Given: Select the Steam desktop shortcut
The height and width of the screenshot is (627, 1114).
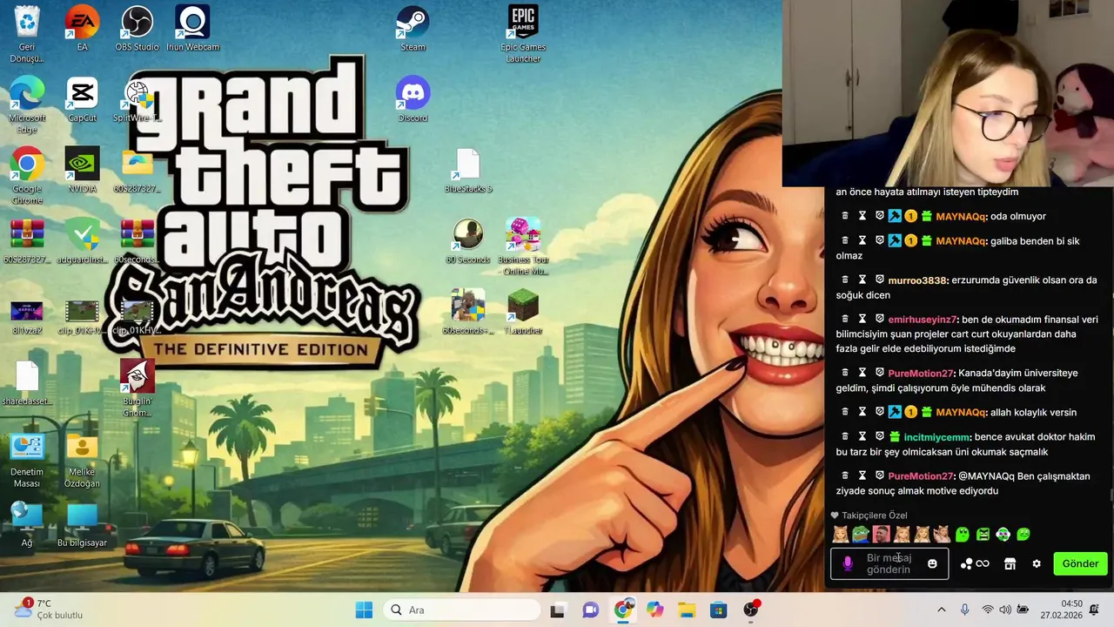Looking at the screenshot, I should [x=413, y=28].
